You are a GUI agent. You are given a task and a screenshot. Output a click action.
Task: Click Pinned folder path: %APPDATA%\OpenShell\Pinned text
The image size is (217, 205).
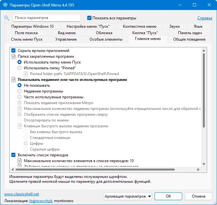[74, 74]
